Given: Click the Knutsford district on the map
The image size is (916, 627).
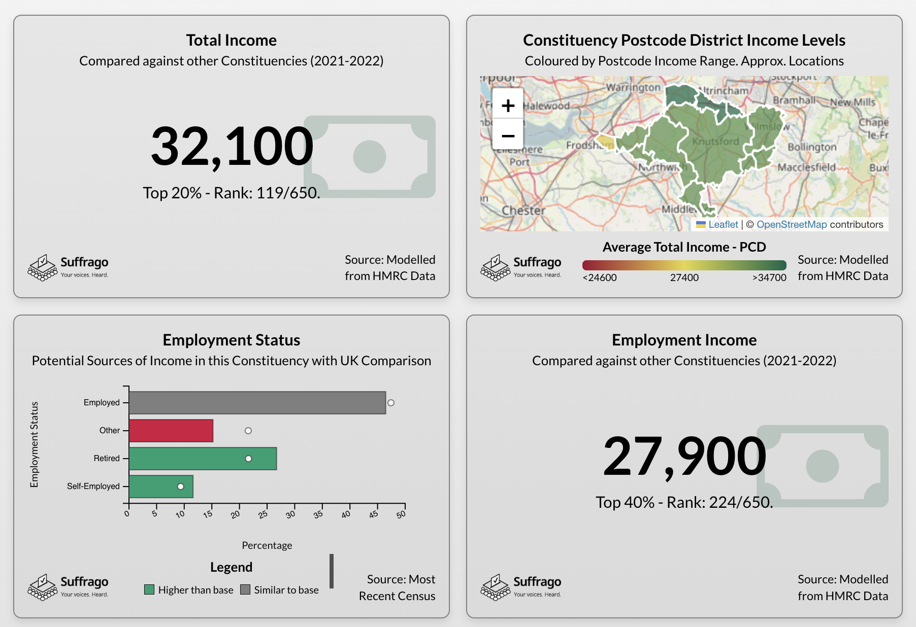Looking at the screenshot, I should click(x=715, y=142).
